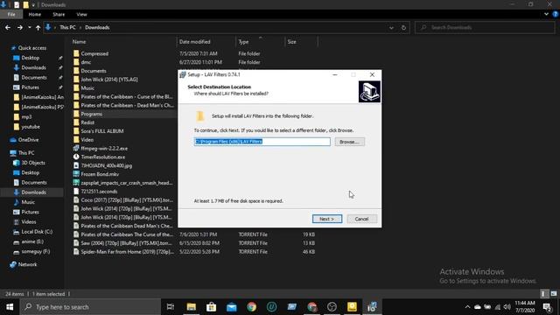
Task: Open anime (E:) drive
Action: (32, 241)
